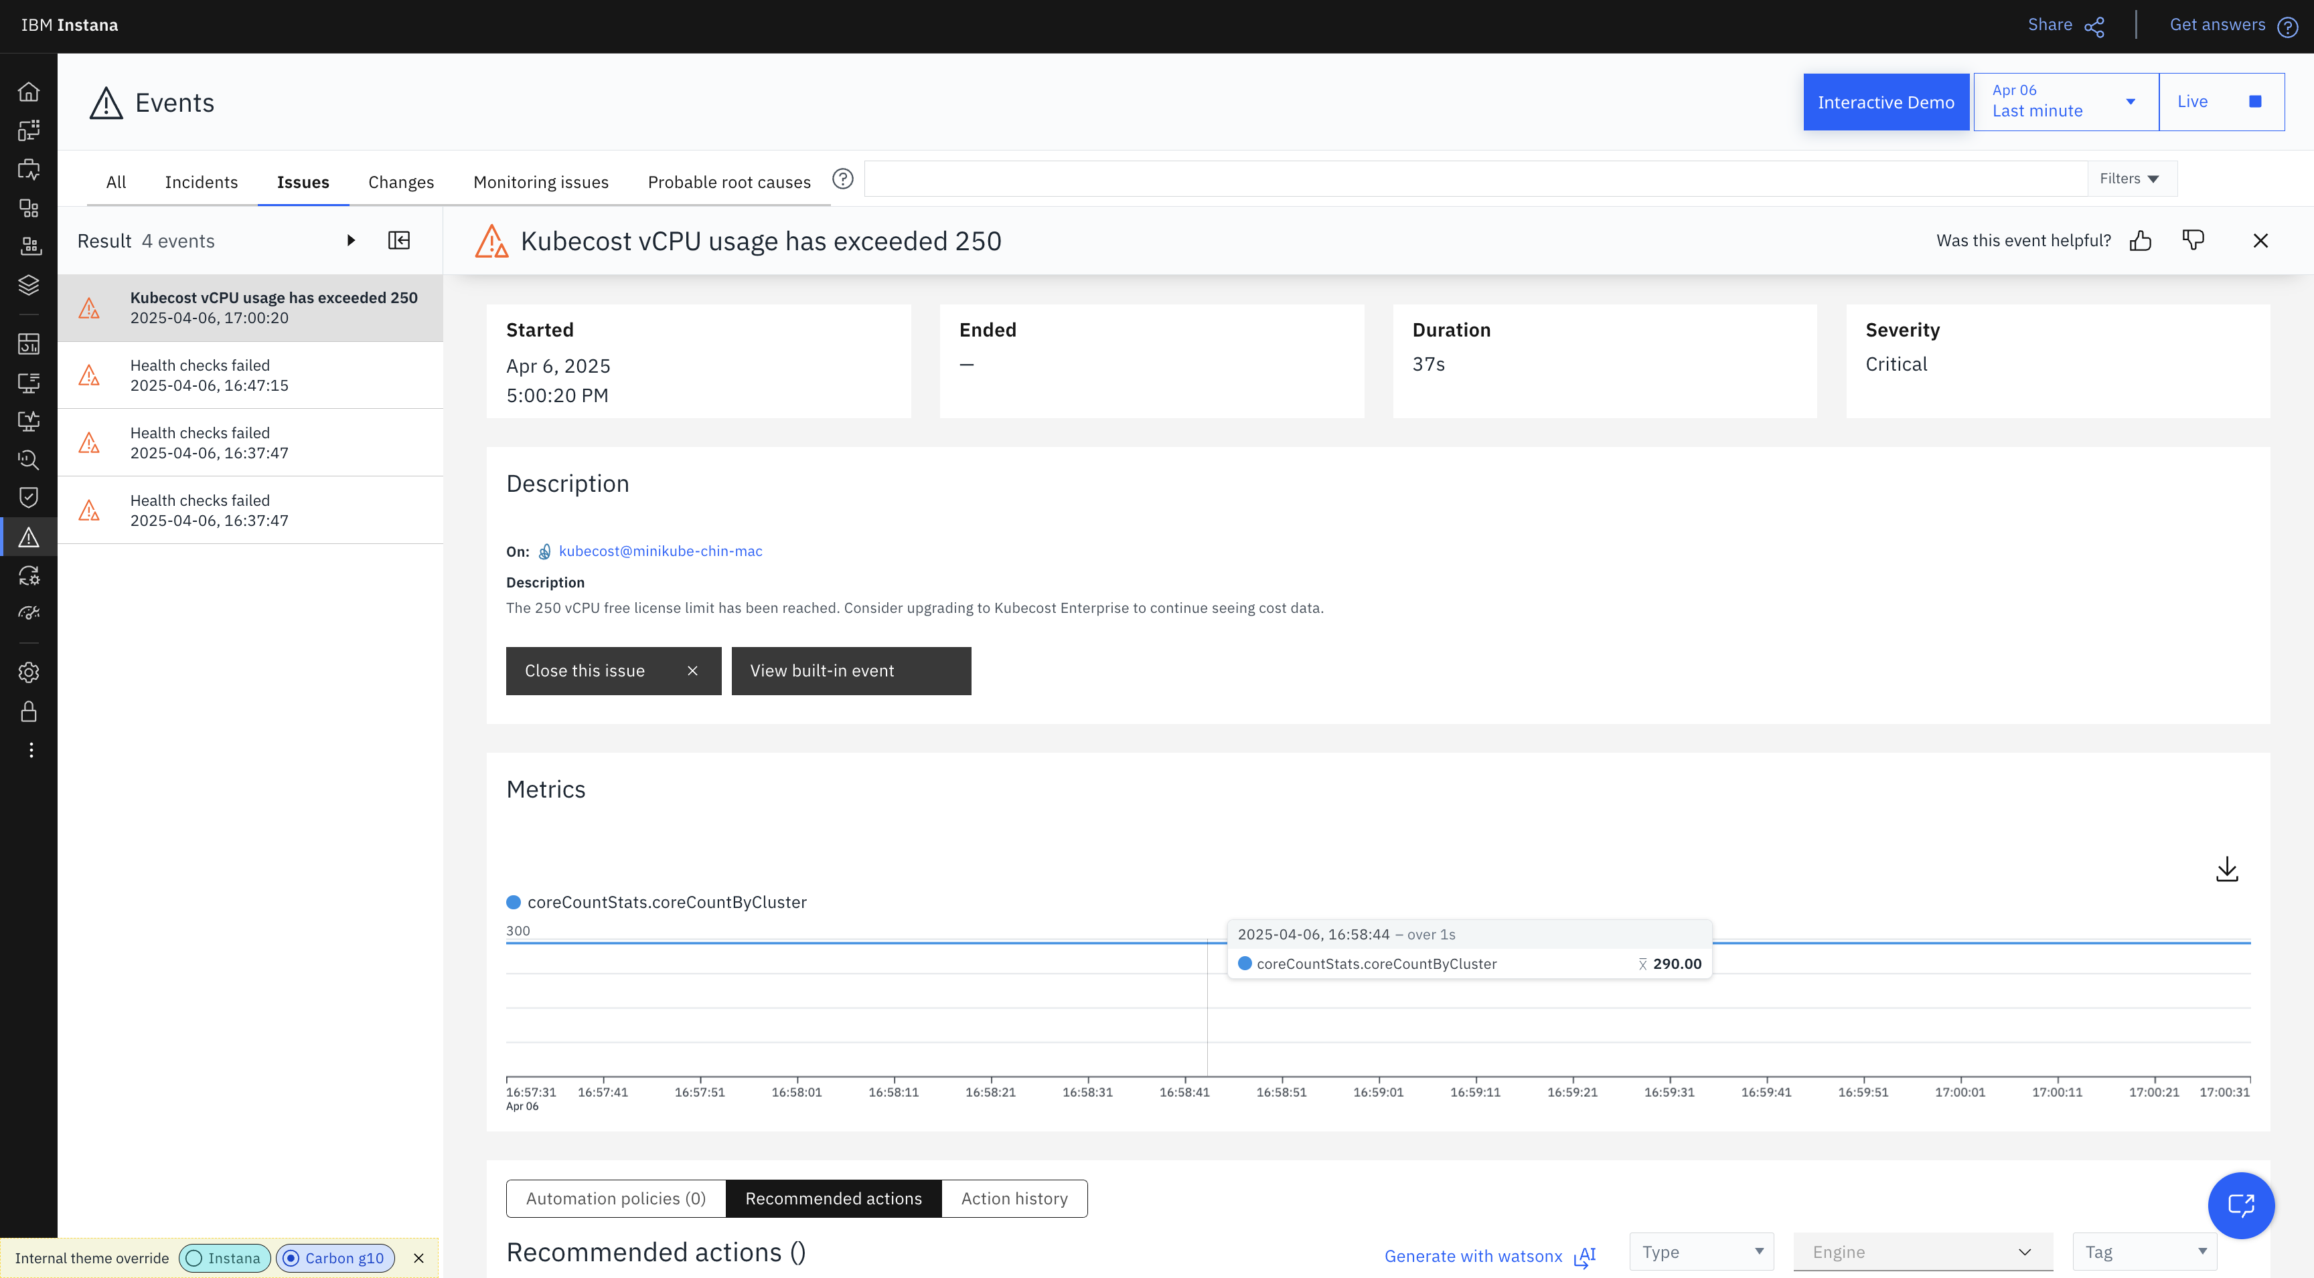
Task: Open the Home icon in sidebar
Action: (29, 92)
